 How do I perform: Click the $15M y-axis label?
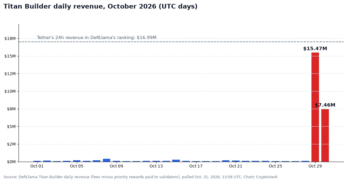coord(10,56)
